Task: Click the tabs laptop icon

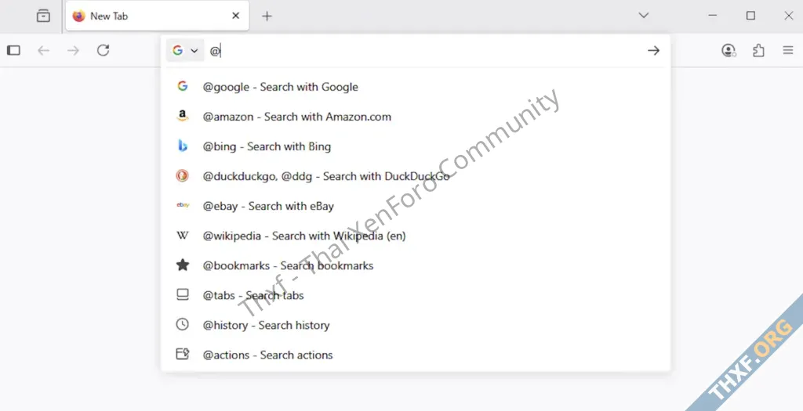Action: click(182, 294)
